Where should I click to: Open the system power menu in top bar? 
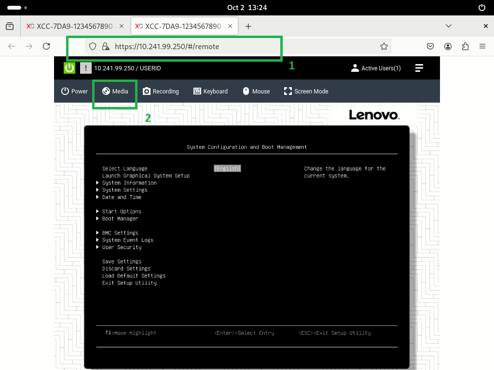point(481,8)
